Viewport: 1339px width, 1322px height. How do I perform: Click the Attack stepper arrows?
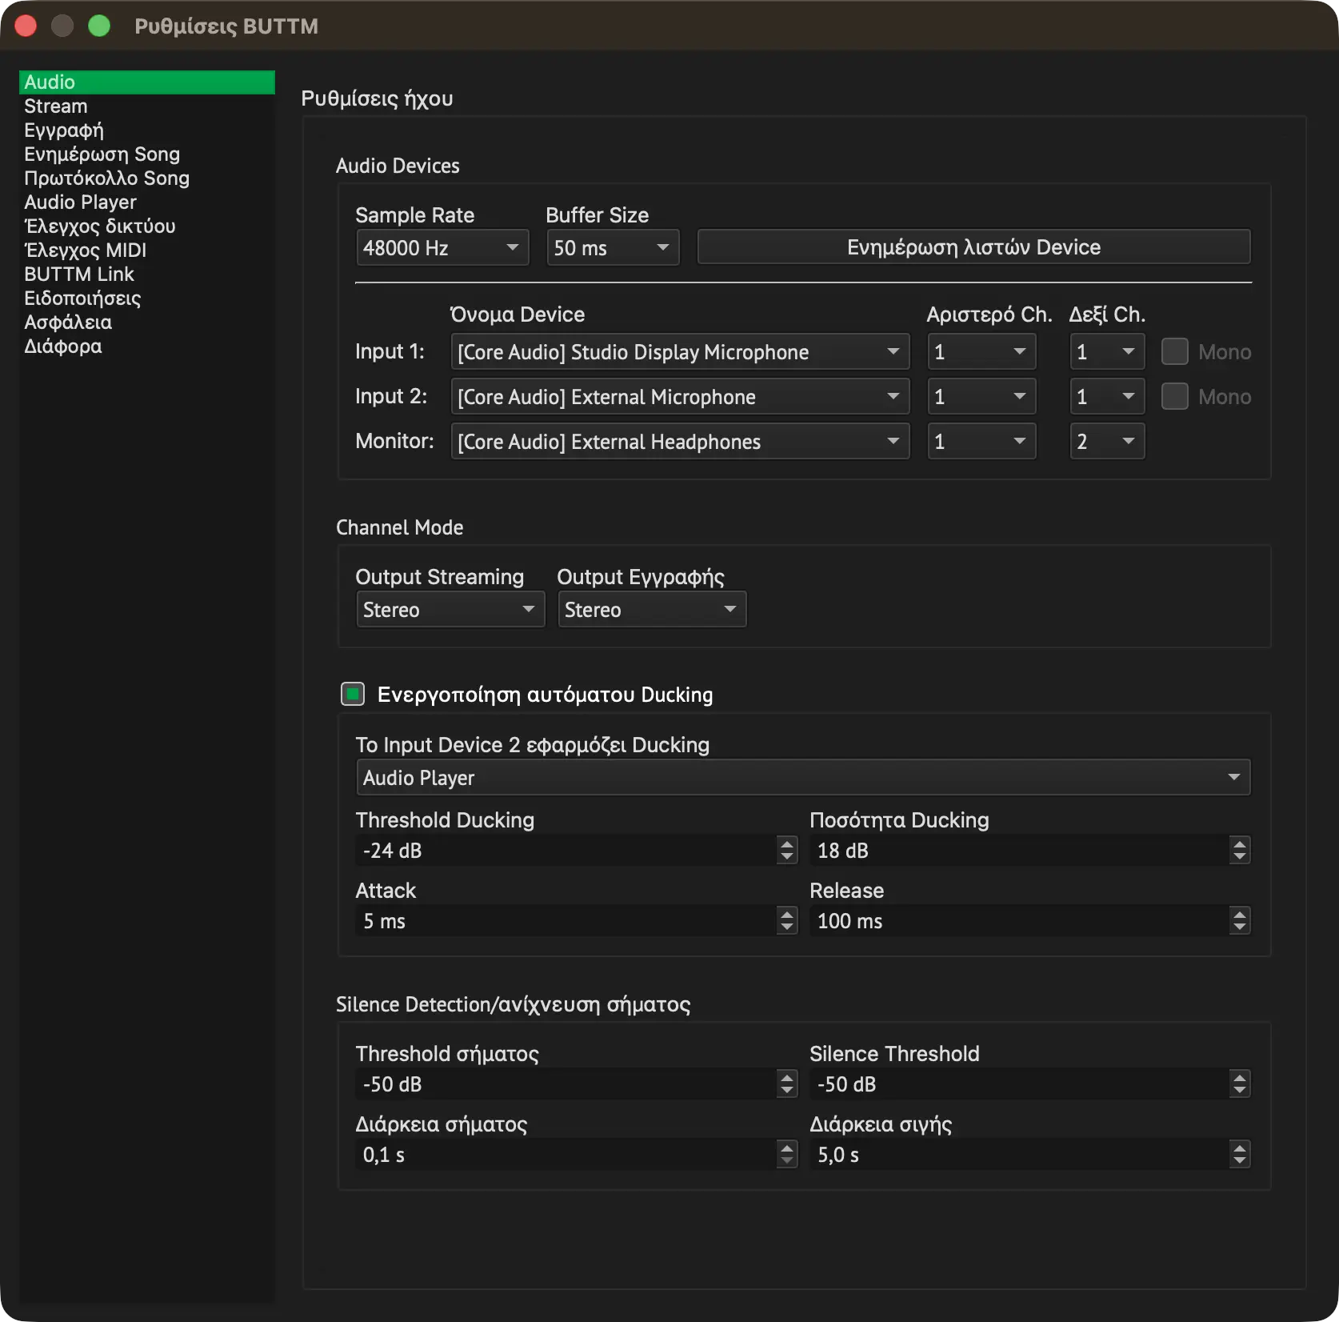click(787, 921)
